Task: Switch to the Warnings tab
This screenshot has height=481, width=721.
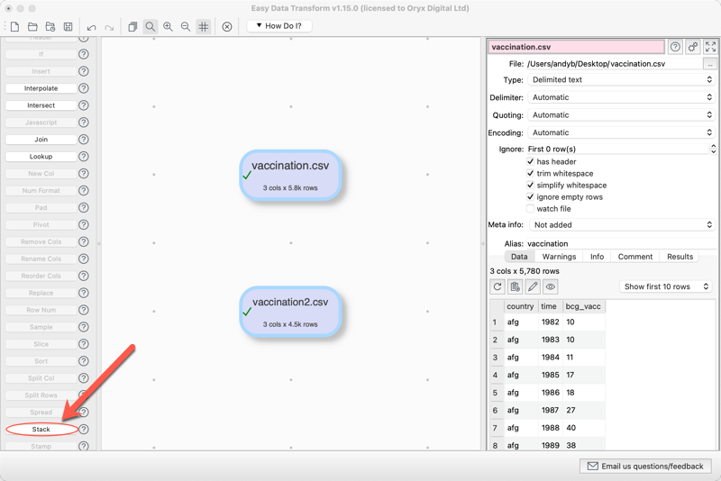Action: click(559, 257)
